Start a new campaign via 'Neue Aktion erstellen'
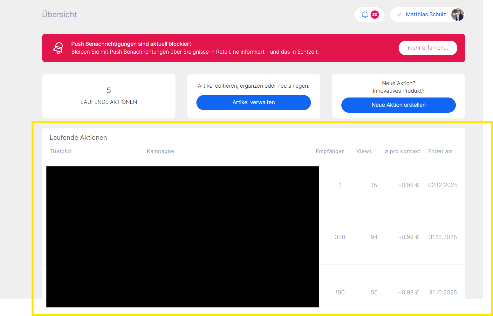This screenshot has width=493, height=316. click(x=398, y=105)
